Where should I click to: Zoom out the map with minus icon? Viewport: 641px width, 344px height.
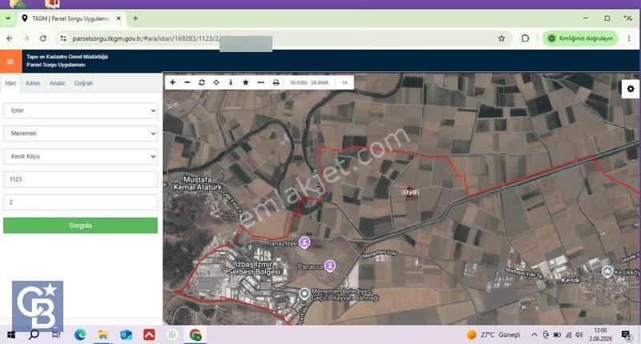click(187, 82)
